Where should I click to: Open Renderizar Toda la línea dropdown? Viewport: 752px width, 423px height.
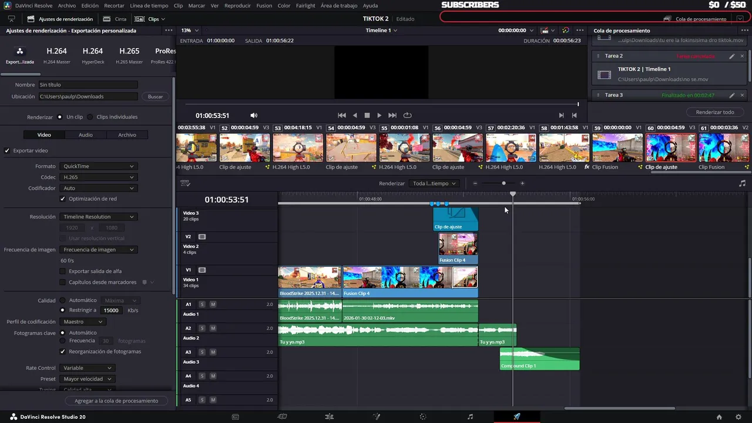[434, 183]
